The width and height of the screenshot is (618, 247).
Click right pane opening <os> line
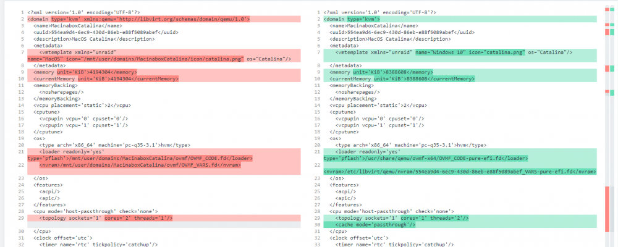[335, 139]
